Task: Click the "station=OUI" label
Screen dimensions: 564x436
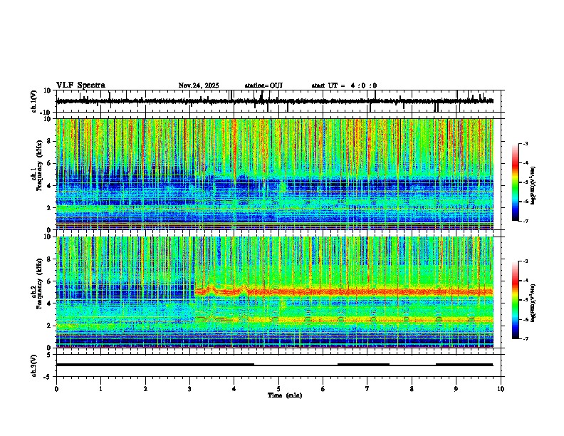Action: (x=263, y=85)
